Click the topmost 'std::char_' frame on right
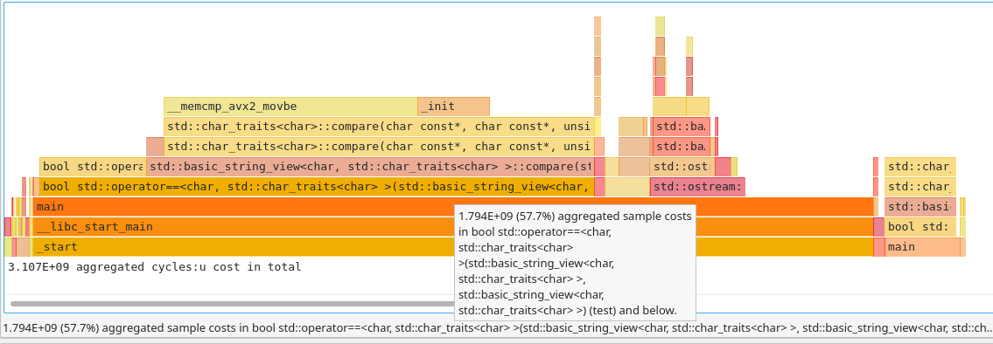This screenshot has width=993, height=344. [920, 167]
